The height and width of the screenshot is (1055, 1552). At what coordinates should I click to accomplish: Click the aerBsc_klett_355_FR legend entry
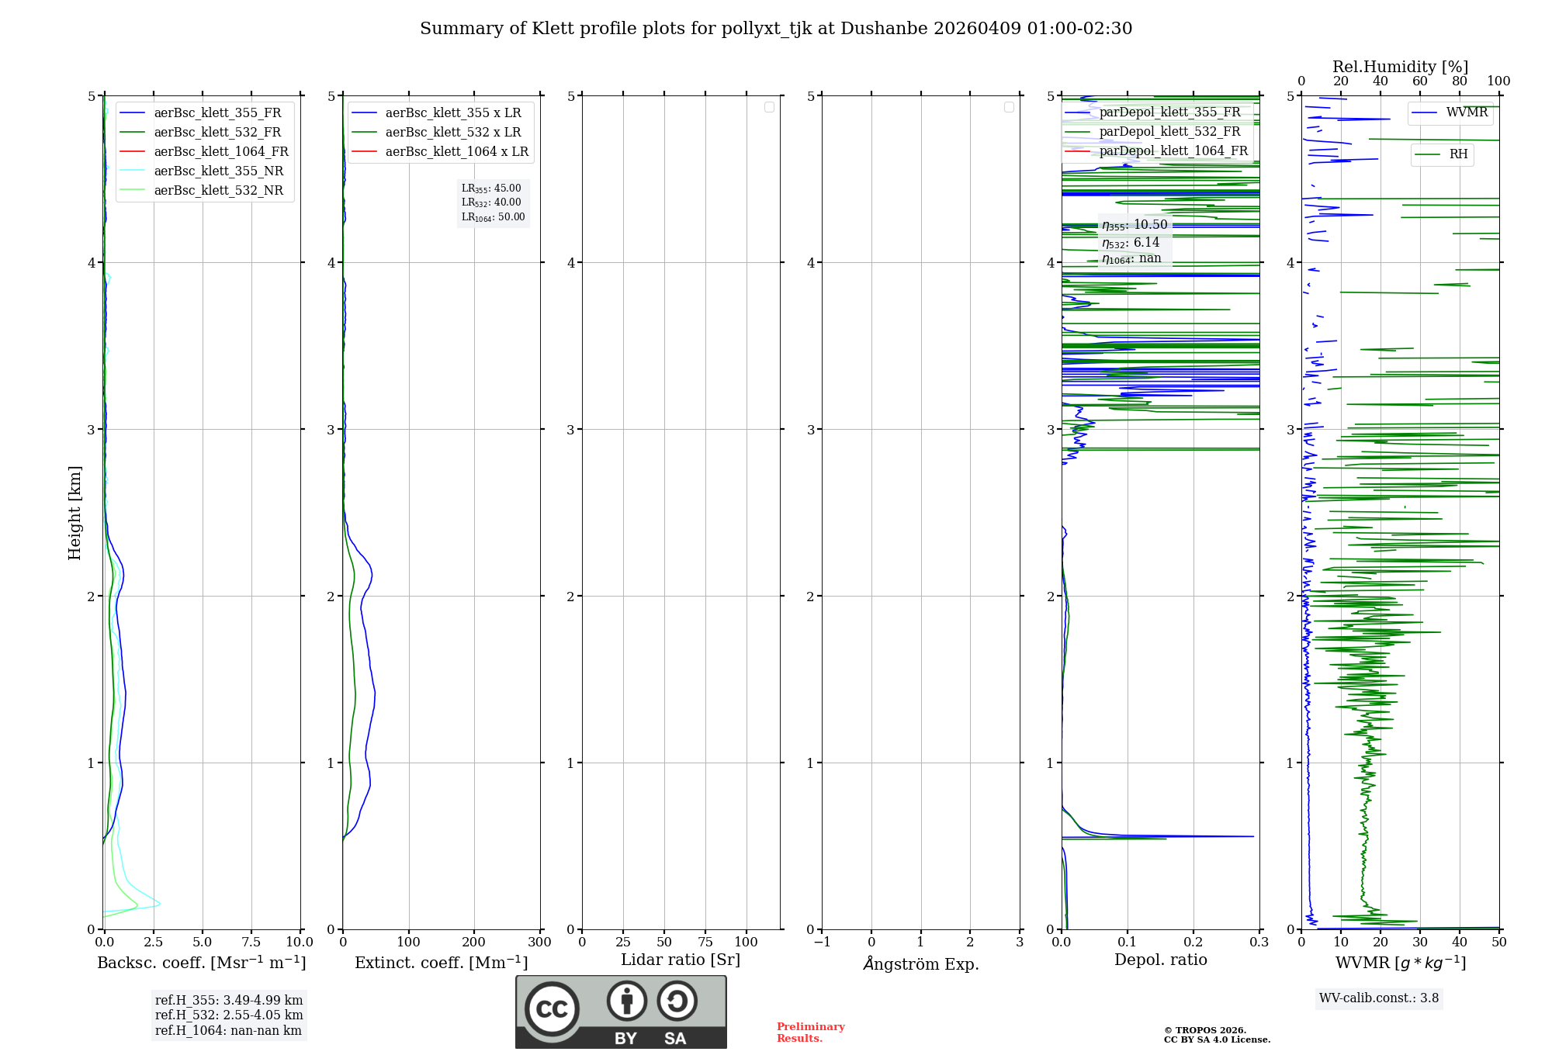(217, 113)
